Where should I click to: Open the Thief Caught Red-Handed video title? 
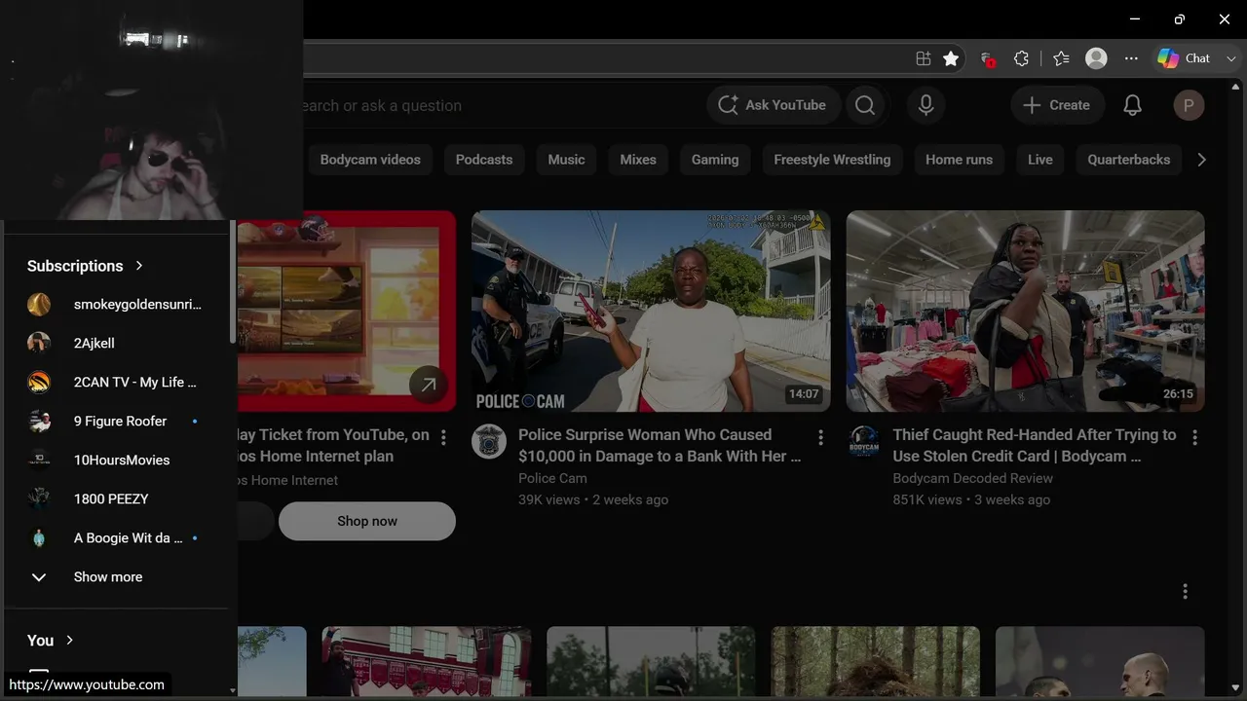[x=1034, y=445]
